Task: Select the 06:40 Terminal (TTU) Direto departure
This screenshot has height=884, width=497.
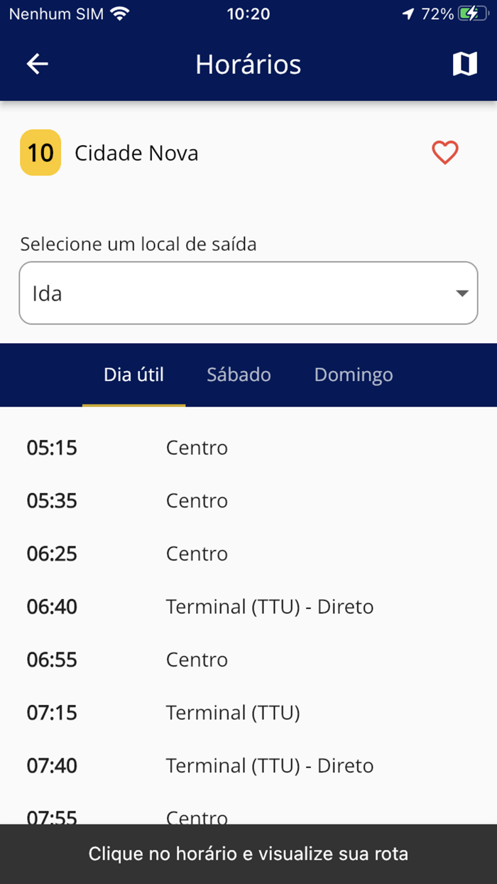Action: click(248, 606)
